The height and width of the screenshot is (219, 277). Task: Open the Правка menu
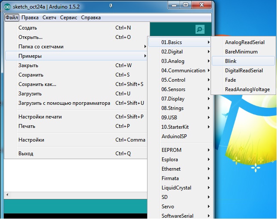[x=30, y=18]
